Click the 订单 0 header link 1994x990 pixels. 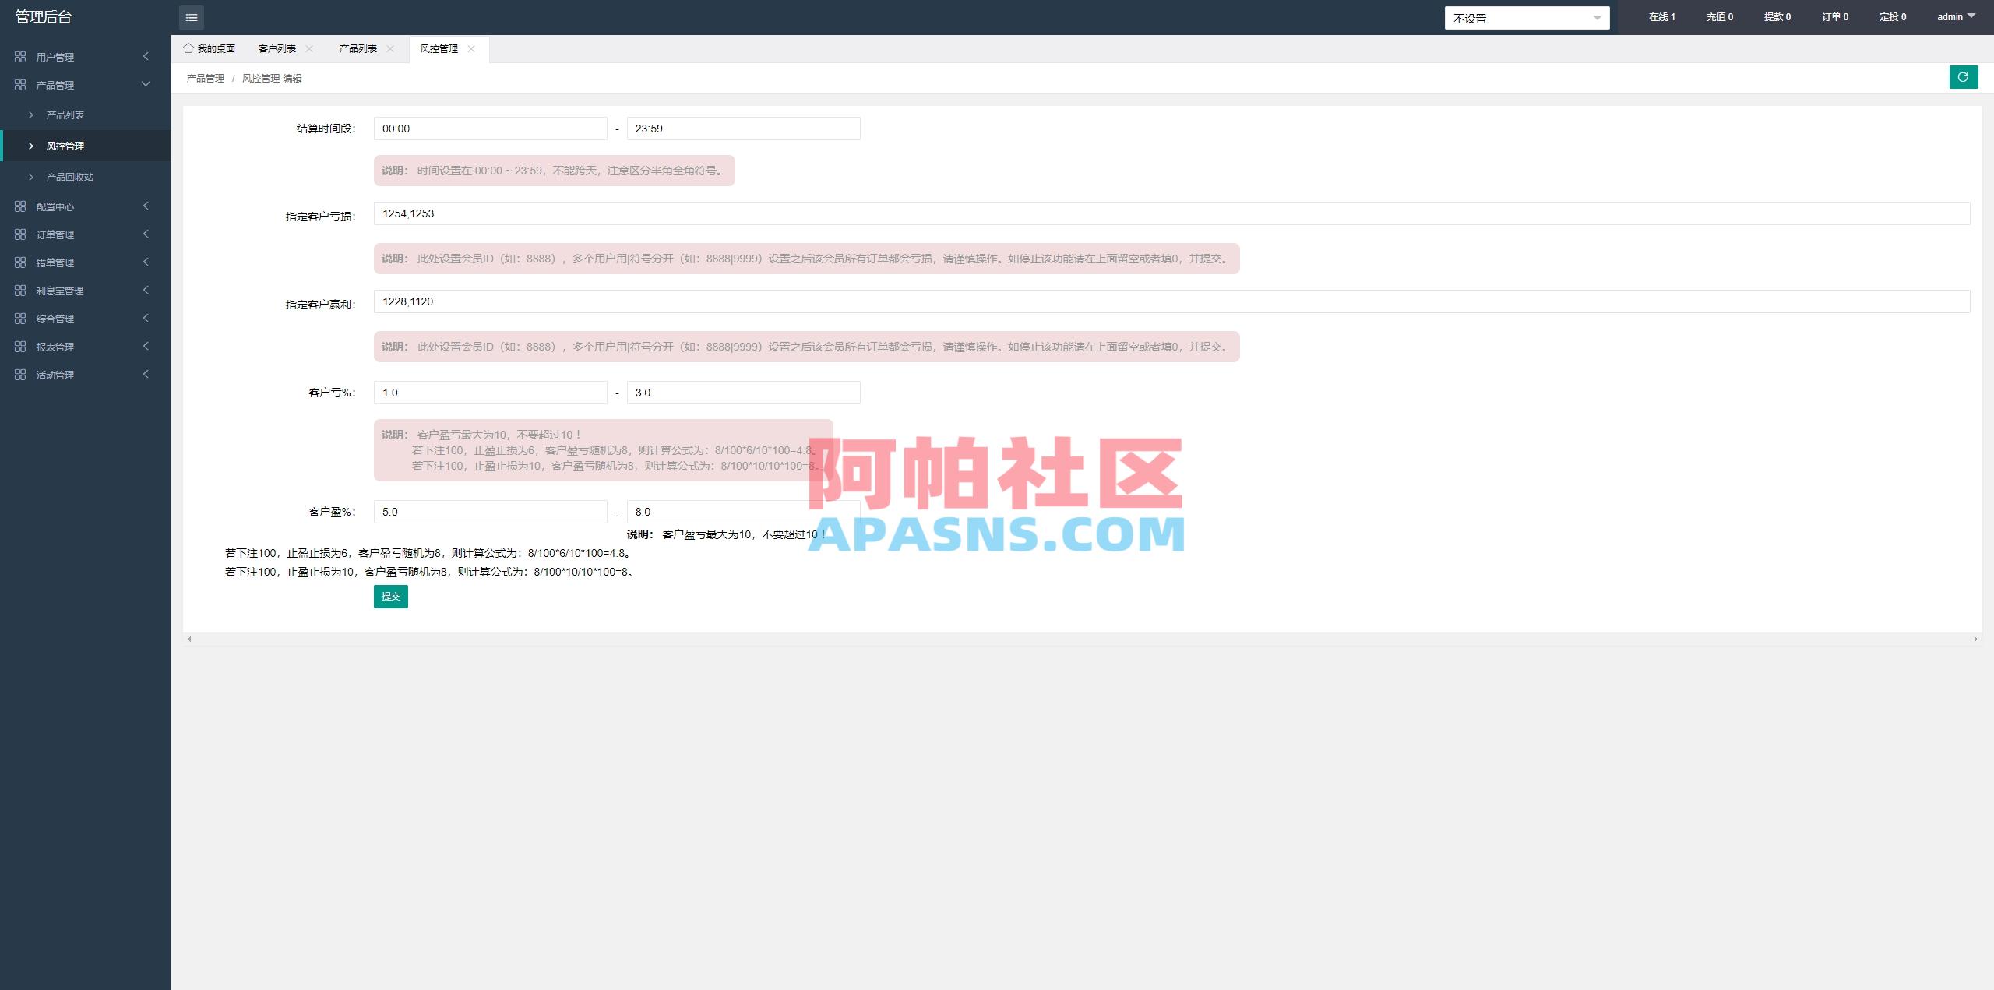tap(1835, 16)
